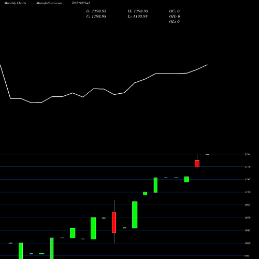Image resolution: width=259 pixels, height=259 pixels.
Task: Click the 'Monthly Charts' title text
Action: (15, 3)
